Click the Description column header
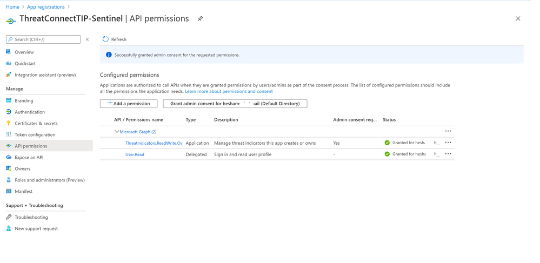The image size is (540, 263). tap(226, 120)
